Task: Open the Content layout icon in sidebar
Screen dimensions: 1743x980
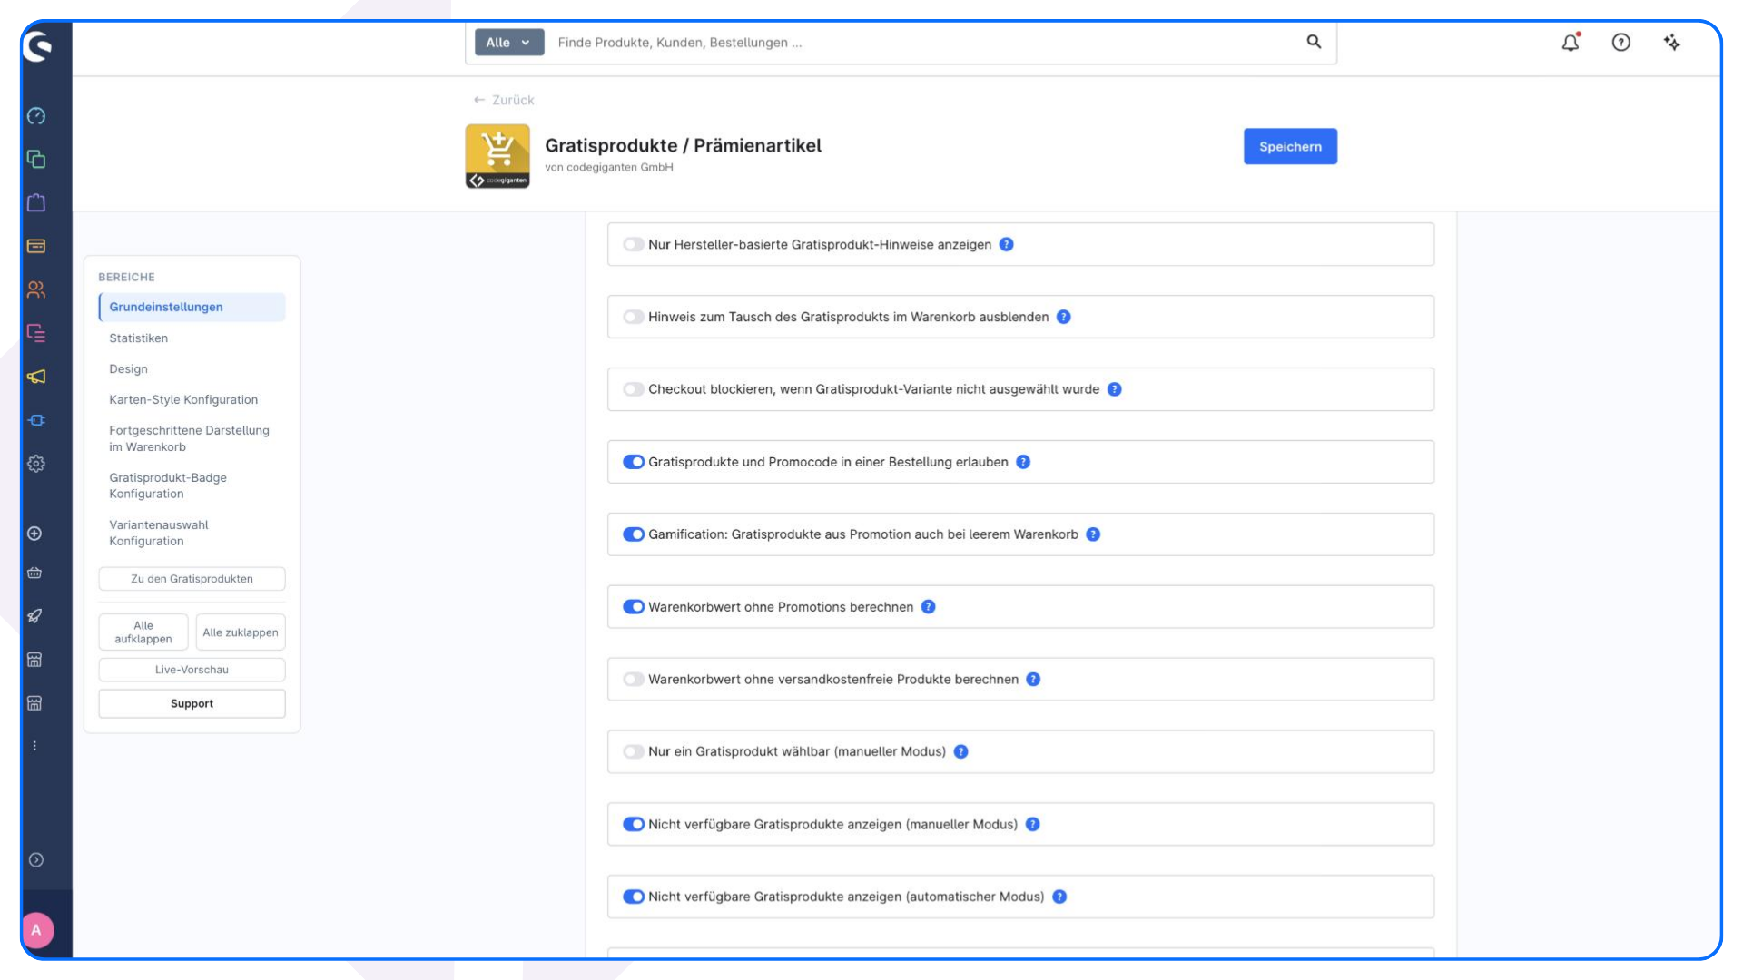Action: click(x=36, y=333)
